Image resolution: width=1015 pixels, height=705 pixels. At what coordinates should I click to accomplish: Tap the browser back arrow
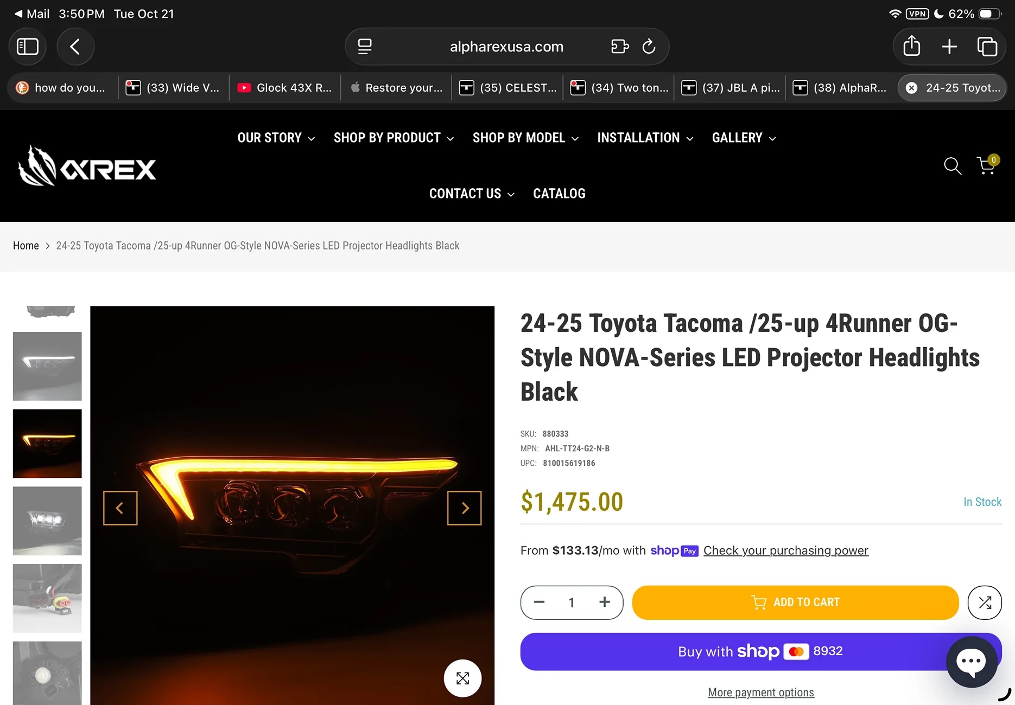click(75, 47)
